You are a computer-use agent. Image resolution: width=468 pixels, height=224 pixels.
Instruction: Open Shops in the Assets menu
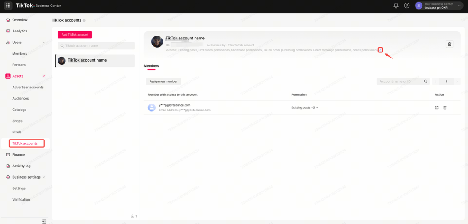click(x=17, y=121)
